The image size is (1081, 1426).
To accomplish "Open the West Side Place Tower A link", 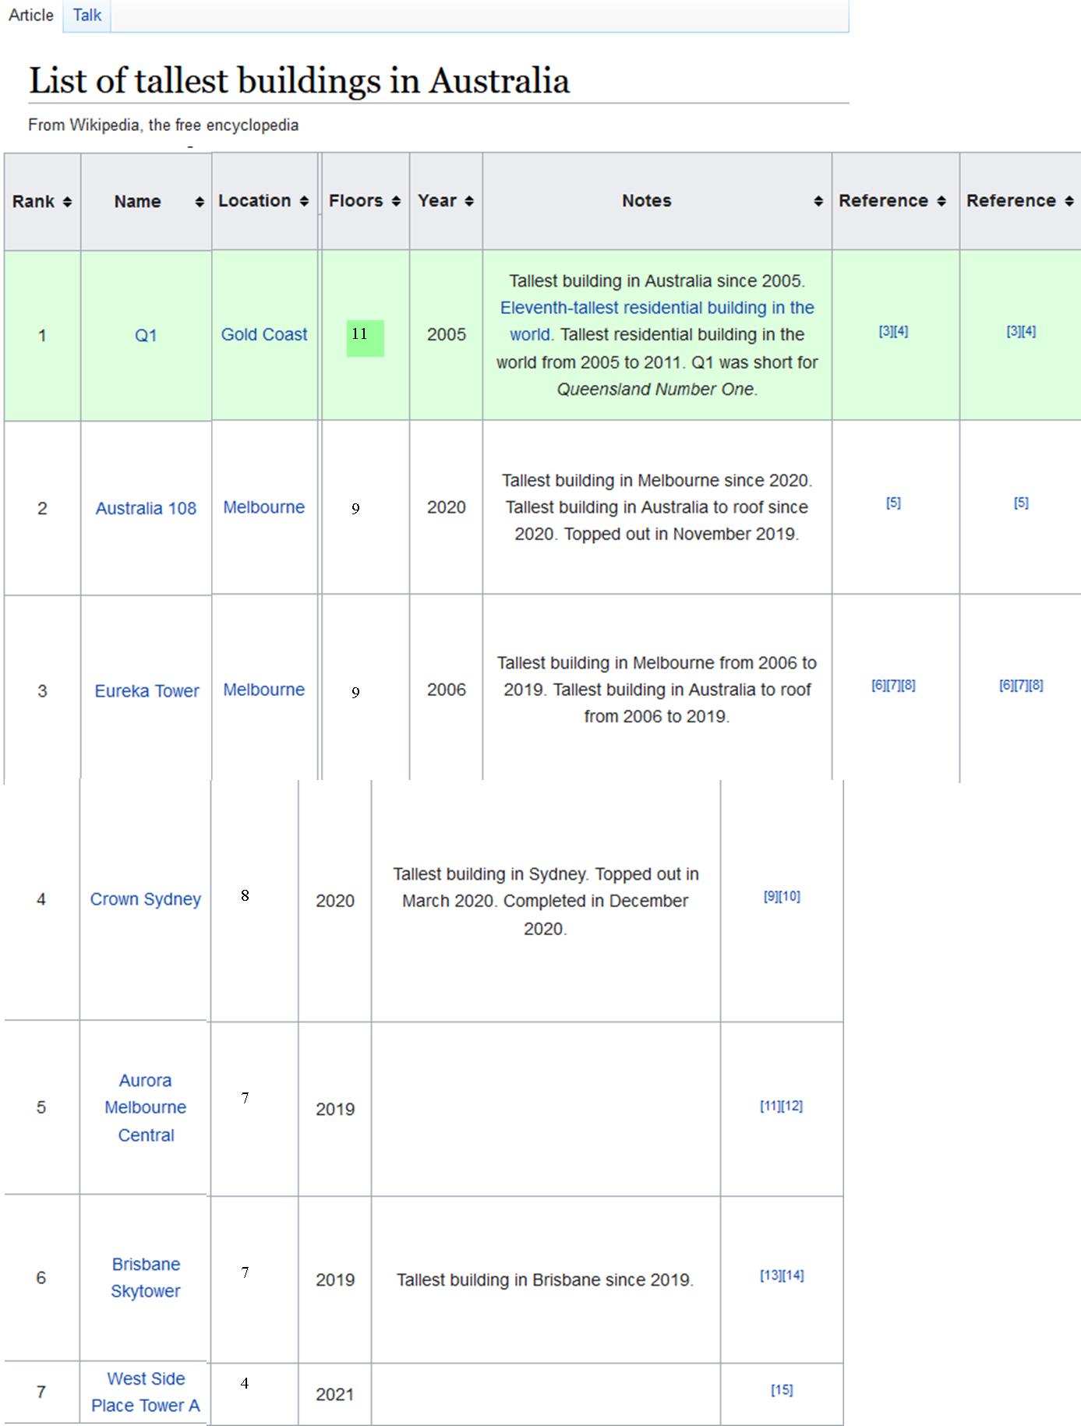I will (x=146, y=1392).
